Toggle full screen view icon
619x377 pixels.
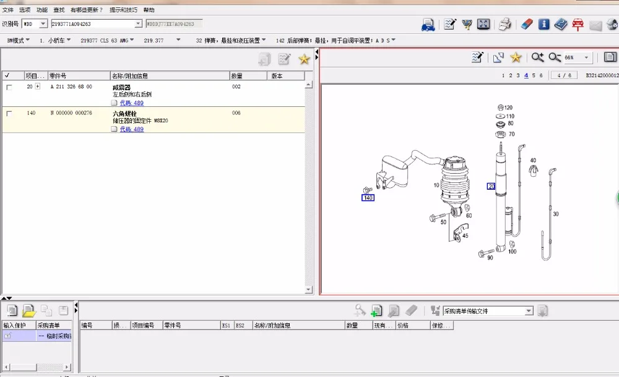(483, 25)
